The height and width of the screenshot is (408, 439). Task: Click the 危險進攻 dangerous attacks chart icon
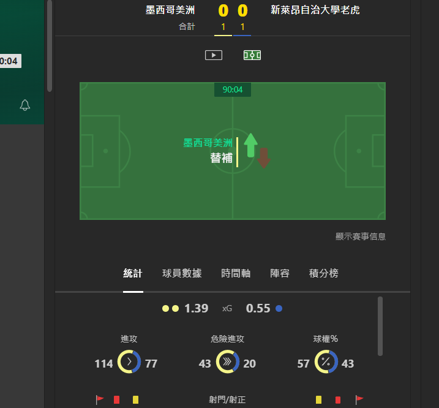coord(227,362)
